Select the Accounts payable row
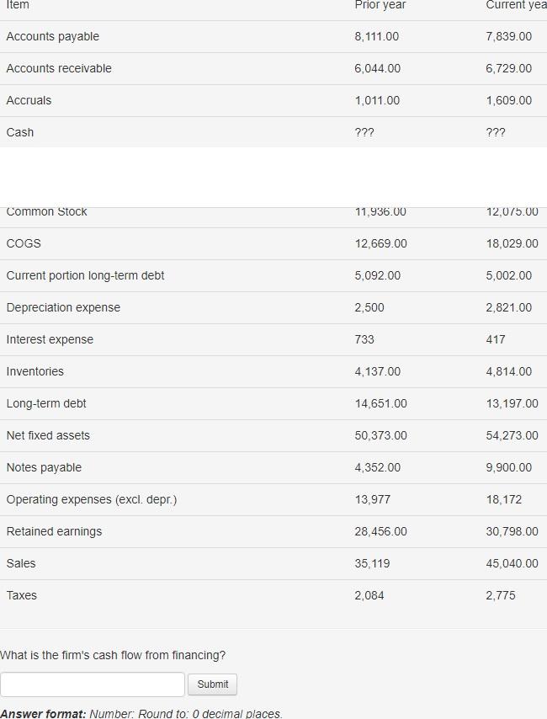The width and height of the screenshot is (547, 719). tap(51, 36)
